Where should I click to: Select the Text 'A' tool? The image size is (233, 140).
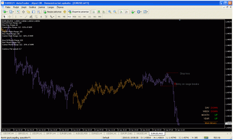click(41, 17)
